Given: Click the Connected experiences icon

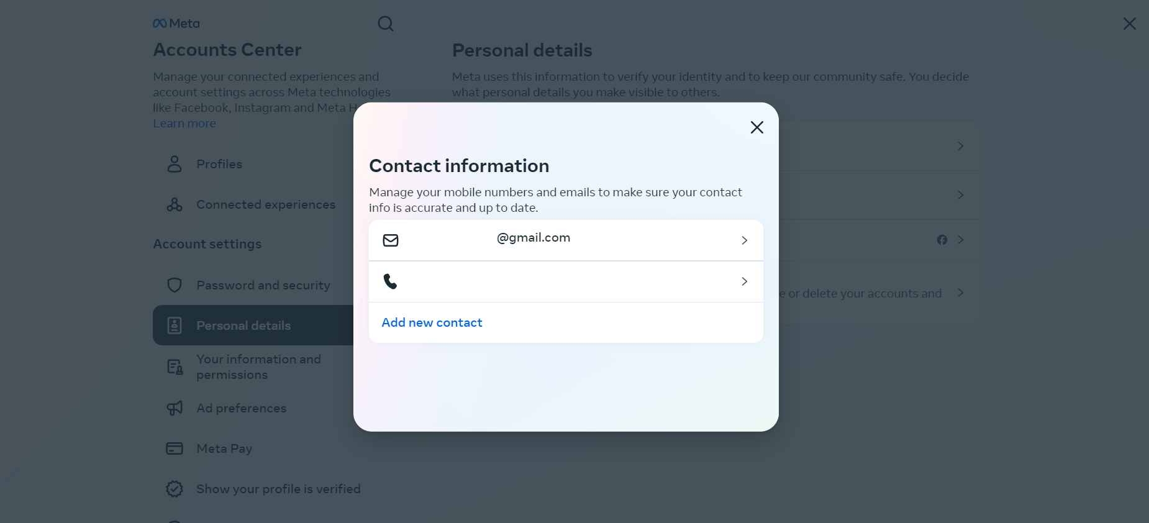Looking at the screenshot, I should [175, 204].
